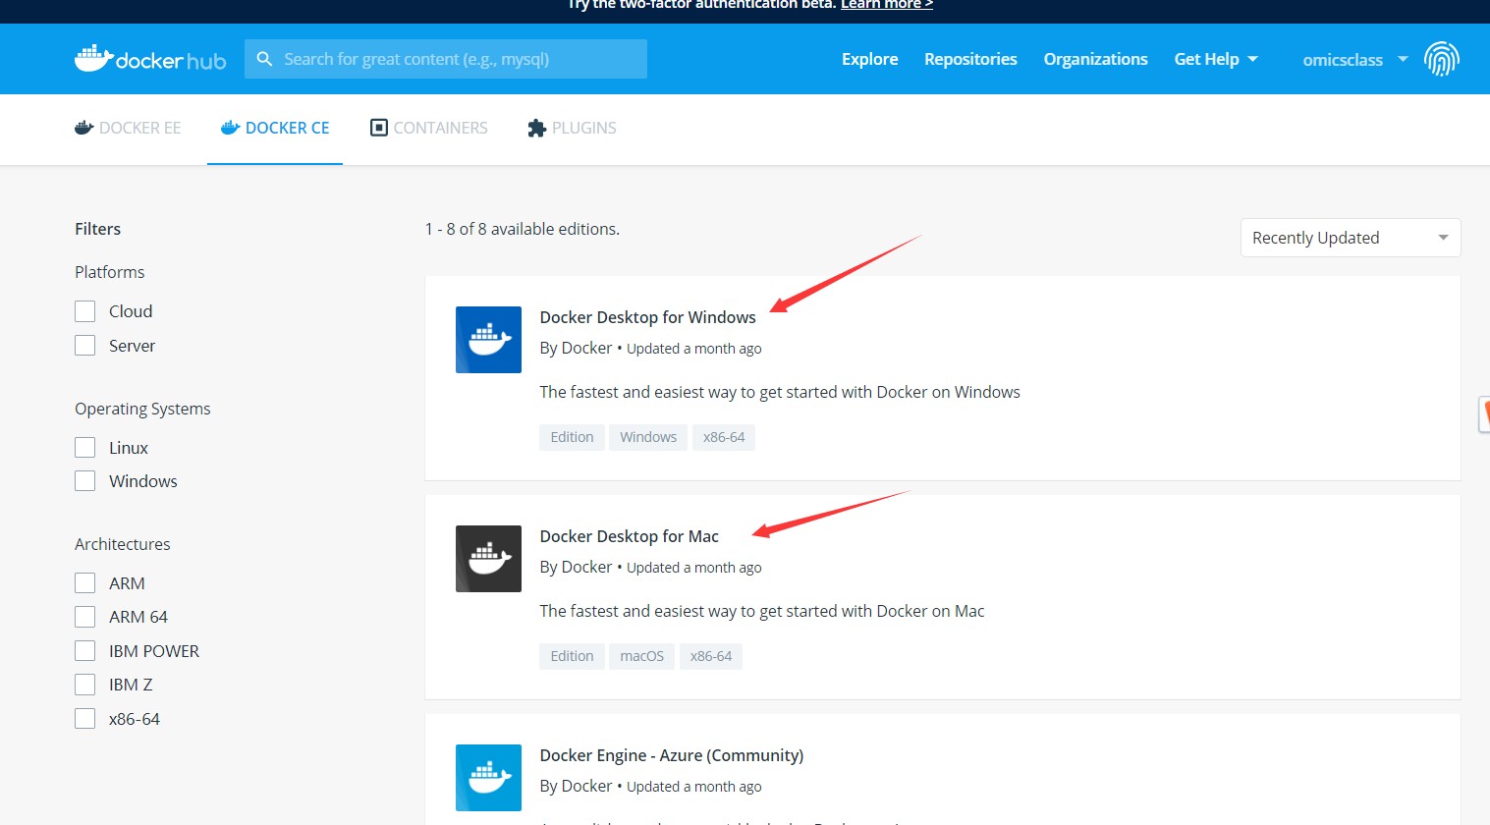The height and width of the screenshot is (825, 1490).
Task: Click the Filters heading
Action: tap(97, 229)
